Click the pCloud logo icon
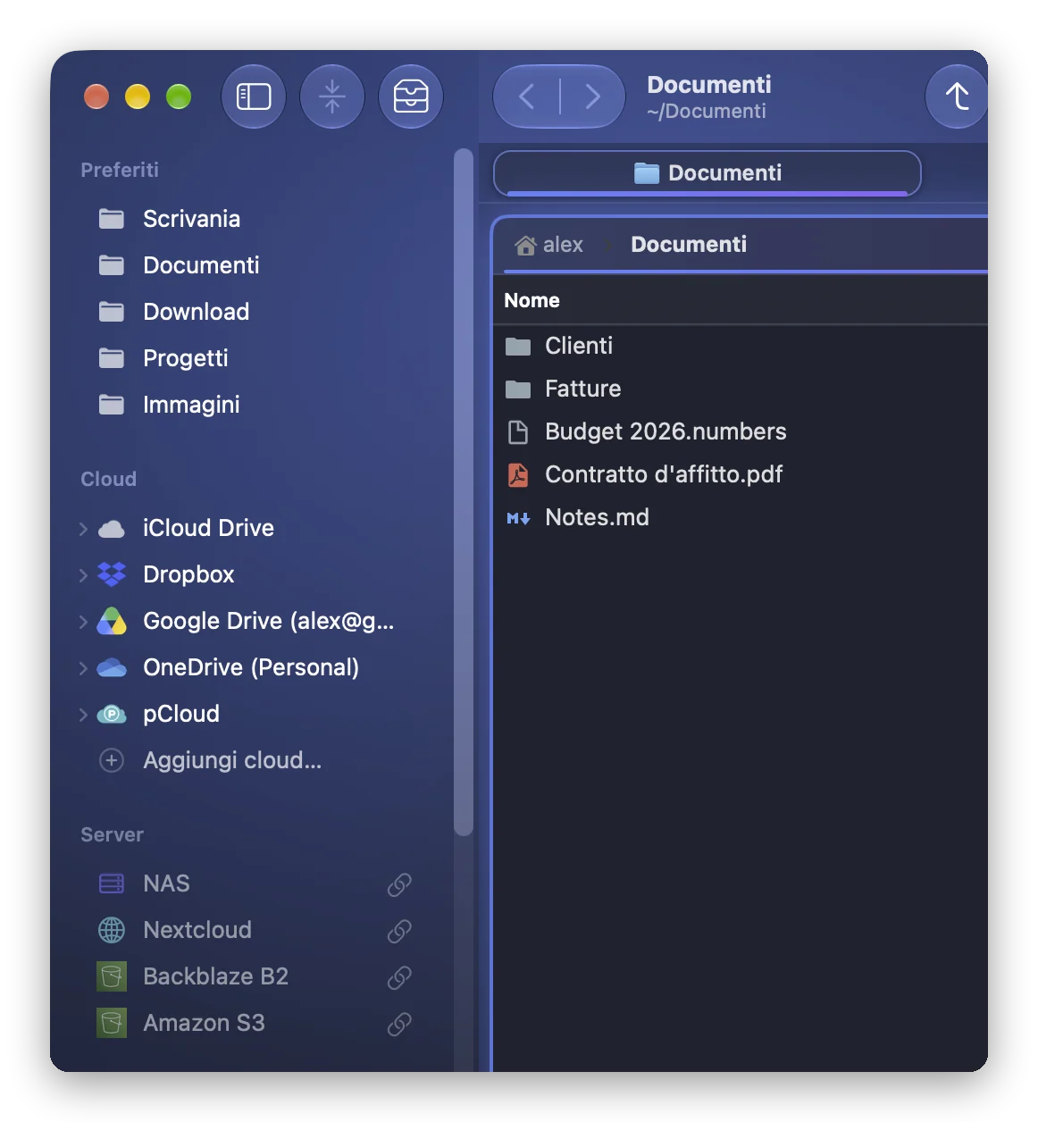Image resolution: width=1038 pixels, height=1122 pixels. pos(112,714)
